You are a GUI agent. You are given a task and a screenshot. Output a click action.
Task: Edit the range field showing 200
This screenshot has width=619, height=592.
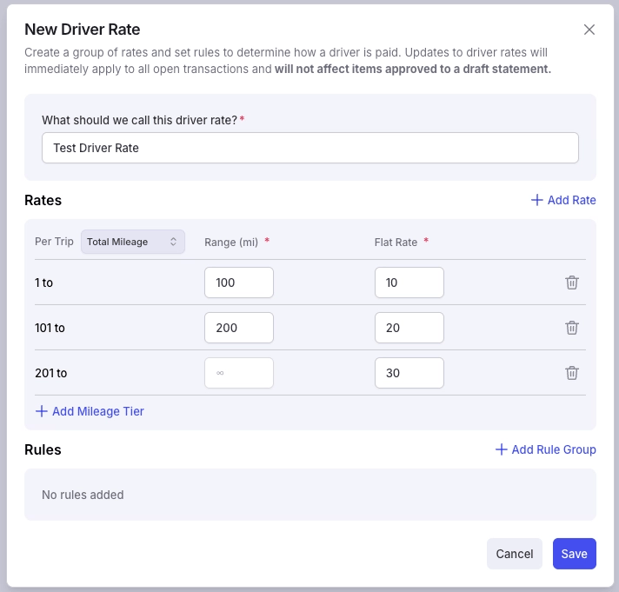(x=239, y=328)
